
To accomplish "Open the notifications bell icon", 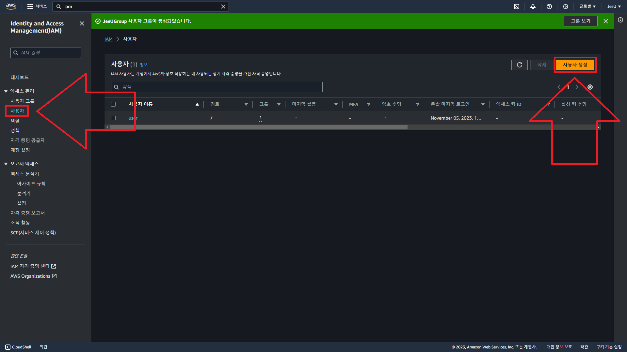I will [533, 7].
